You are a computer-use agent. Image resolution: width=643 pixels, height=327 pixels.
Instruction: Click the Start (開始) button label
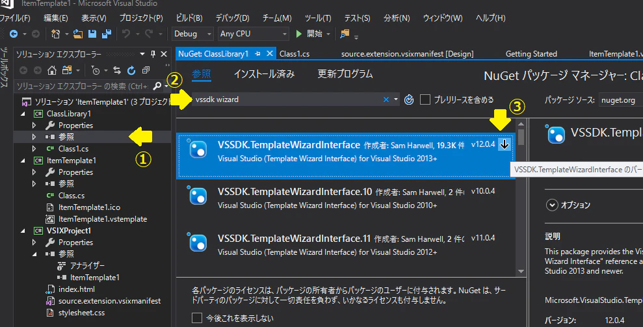click(x=315, y=34)
